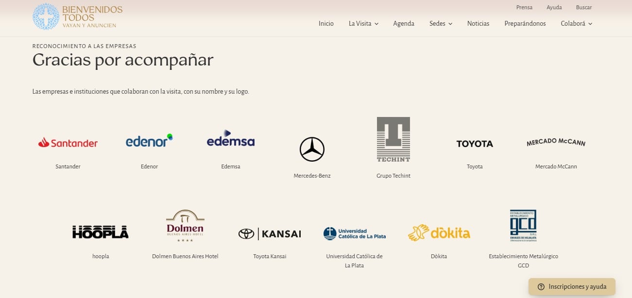The width and height of the screenshot is (632, 298).
Task: Click the Dòkita name caption
Action: coord(439,256)
